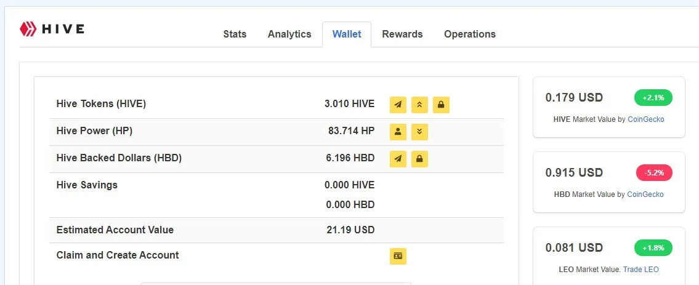699x285 pixels.
Task: Delegate Hive Power using person icon
Action: tap(398, 132)
